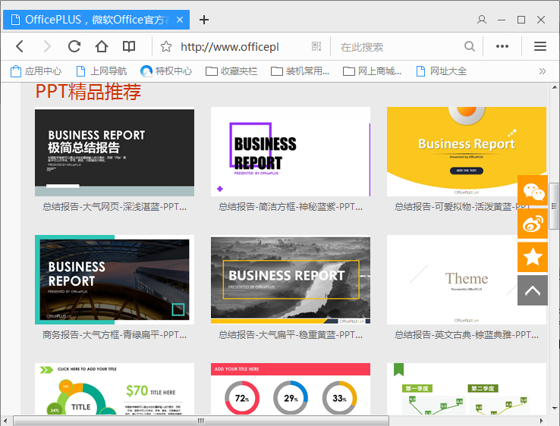The height and width of the screenshot is (426, 560).
Task: Share via the Weibo side button
Action: (x=533, y=224)
